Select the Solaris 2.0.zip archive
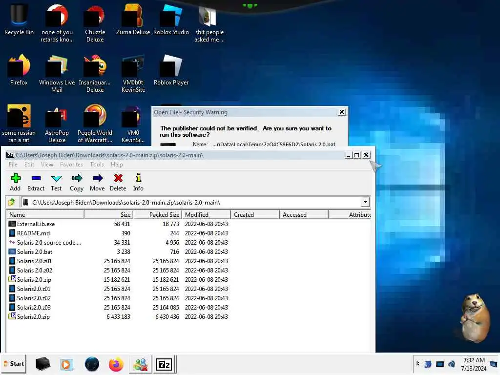500x375 pixels. click(x=188, y=279)
